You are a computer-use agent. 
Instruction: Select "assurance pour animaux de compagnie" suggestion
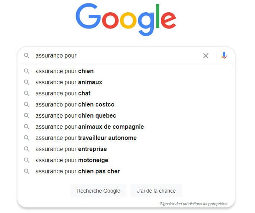pos(89,127)
